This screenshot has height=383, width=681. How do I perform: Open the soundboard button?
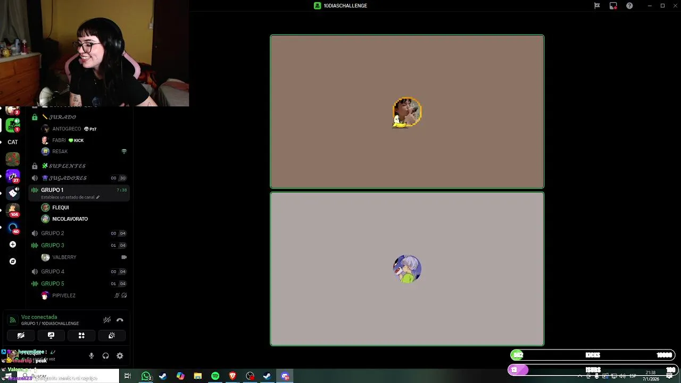tap(112, 336)
